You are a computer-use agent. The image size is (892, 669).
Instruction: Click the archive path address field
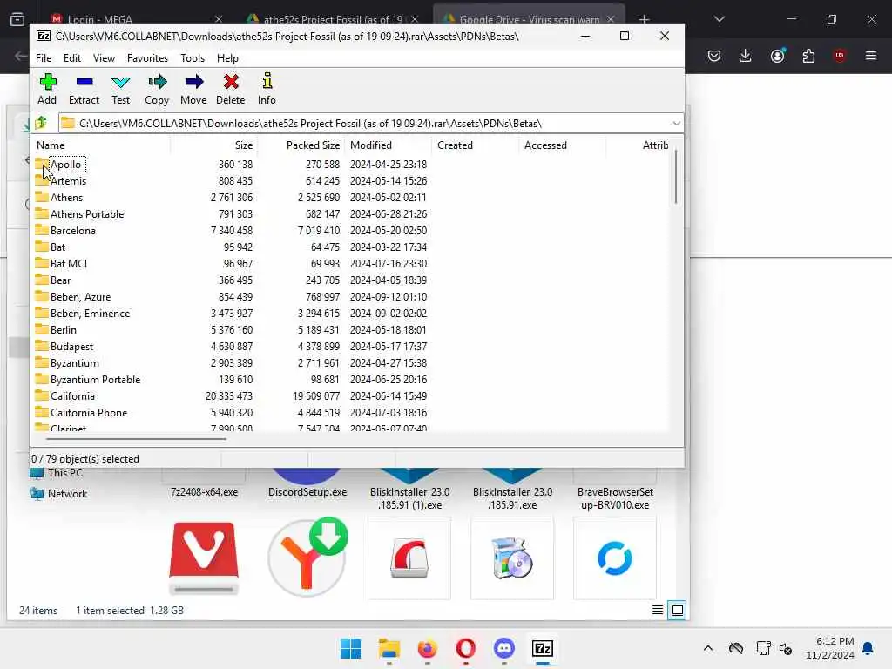(364, 124)
